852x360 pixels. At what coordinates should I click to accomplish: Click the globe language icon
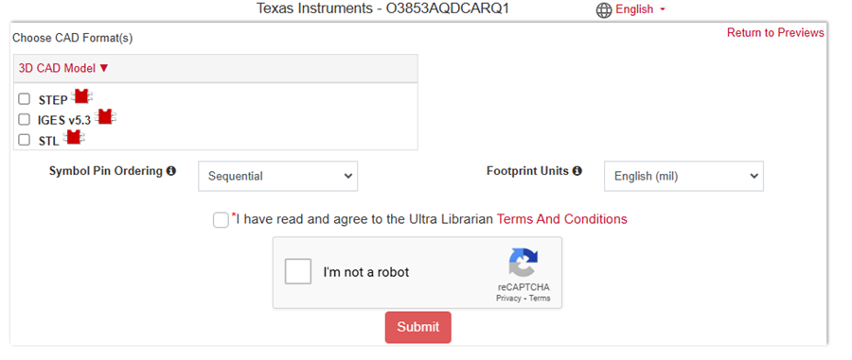click(604, 10)
